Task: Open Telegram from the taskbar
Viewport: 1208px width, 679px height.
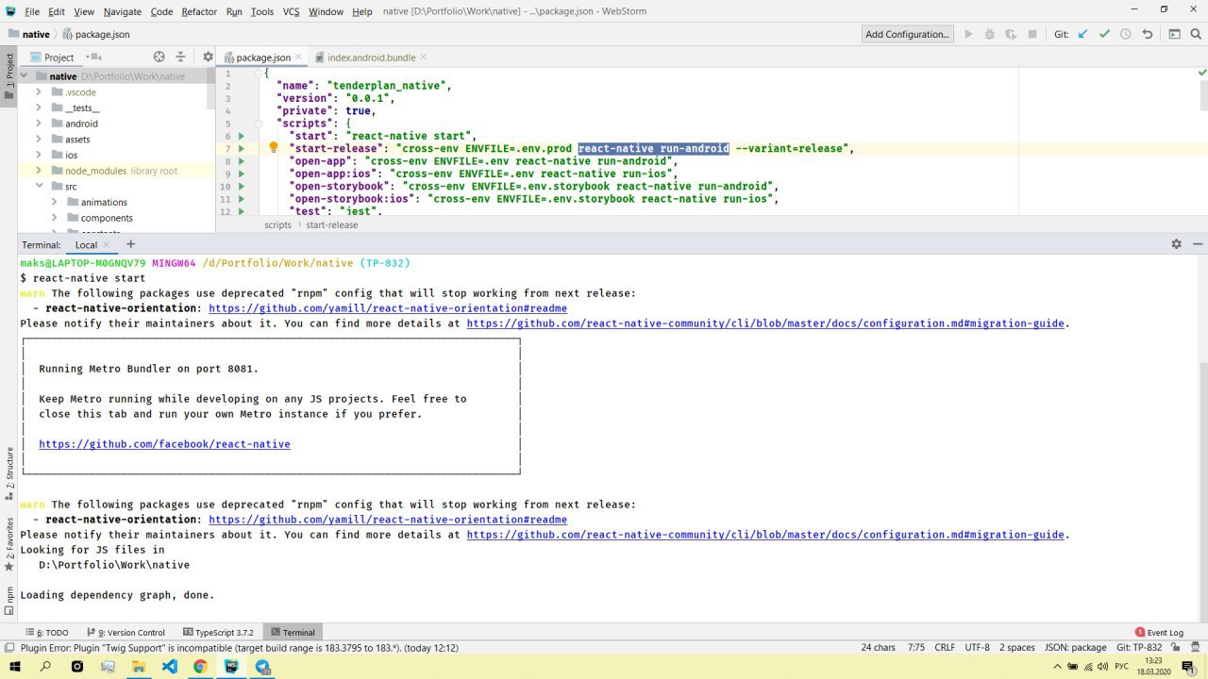Action: [263, 667]
